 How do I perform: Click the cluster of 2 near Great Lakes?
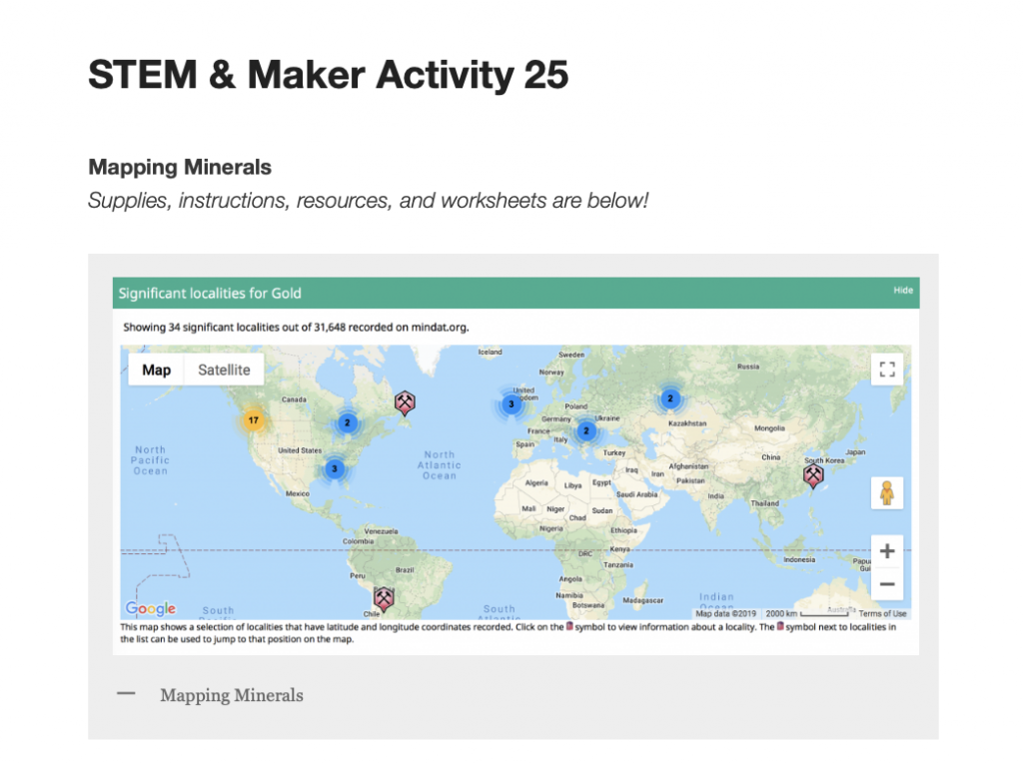click(347, 422)
